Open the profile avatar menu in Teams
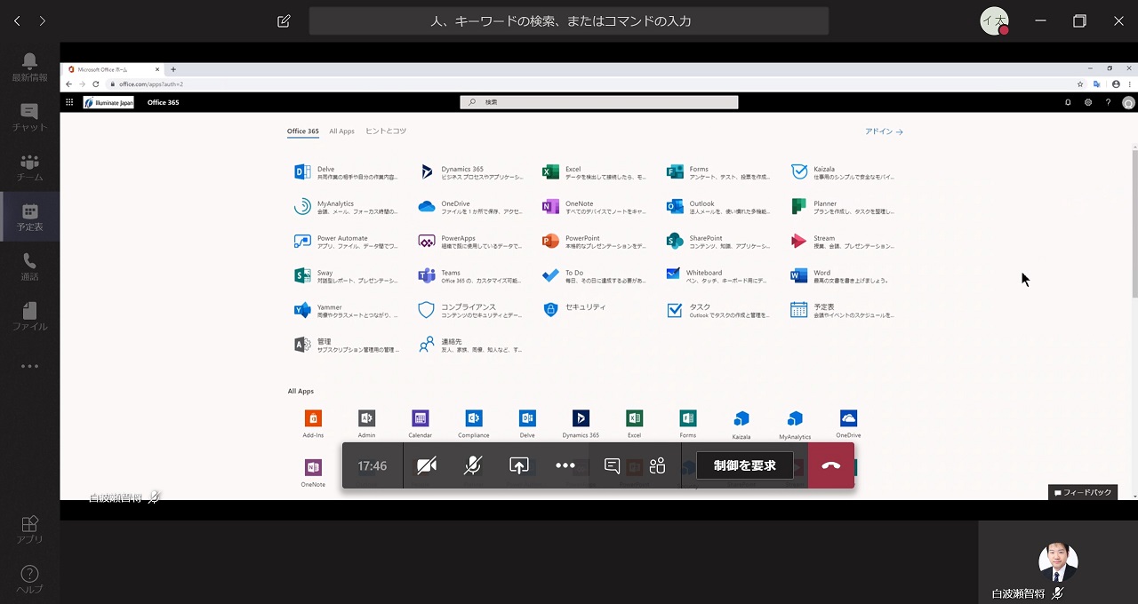The width and height of the screenshot is (1138, 604). click(x=995, y=20)
